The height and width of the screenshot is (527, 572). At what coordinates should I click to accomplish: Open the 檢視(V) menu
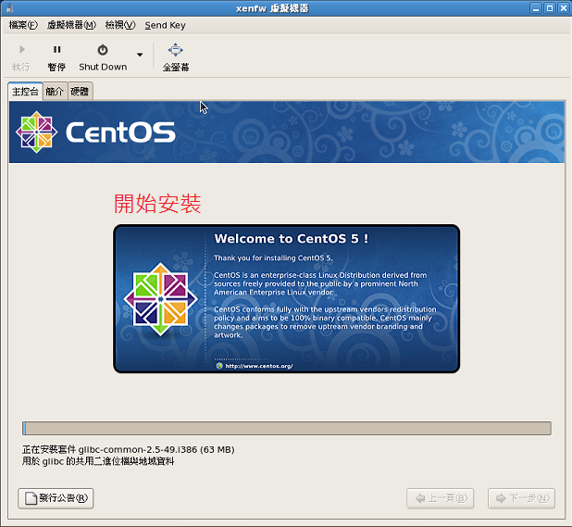click(x=120, y=25)
